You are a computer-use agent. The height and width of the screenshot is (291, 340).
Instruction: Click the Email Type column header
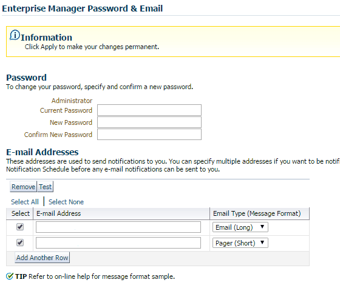point(257,213)
